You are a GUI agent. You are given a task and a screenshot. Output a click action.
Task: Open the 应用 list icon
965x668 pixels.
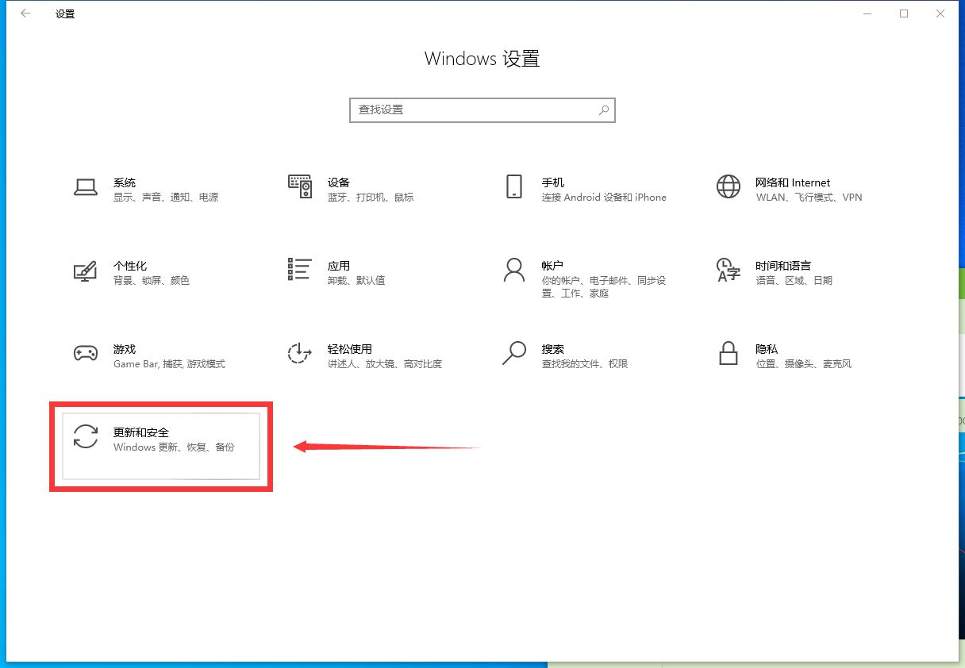[300, 270]
